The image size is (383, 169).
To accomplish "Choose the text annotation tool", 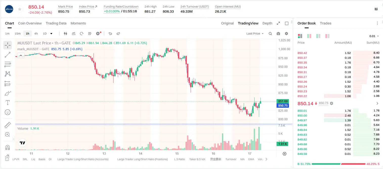I will pos(8,103).
